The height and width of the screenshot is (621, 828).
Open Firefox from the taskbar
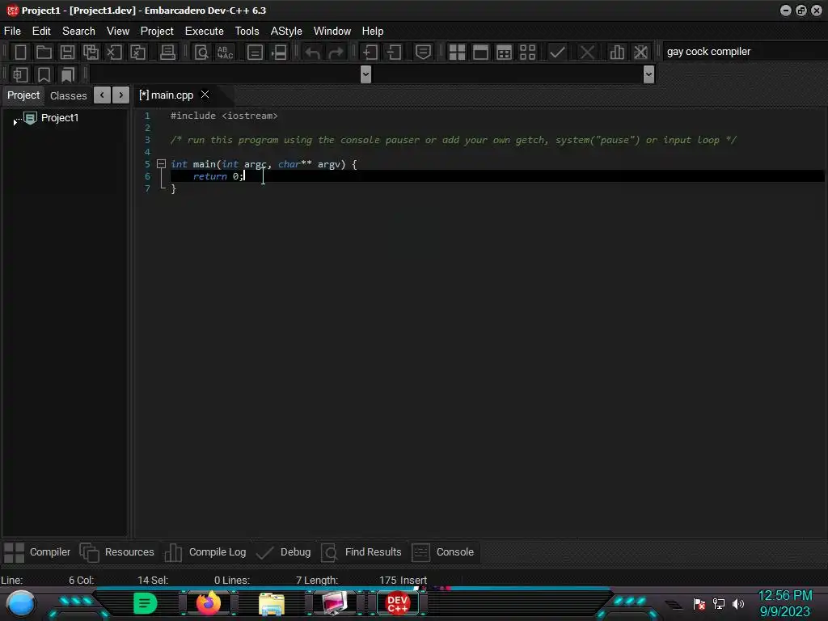[x=209, y=603]
